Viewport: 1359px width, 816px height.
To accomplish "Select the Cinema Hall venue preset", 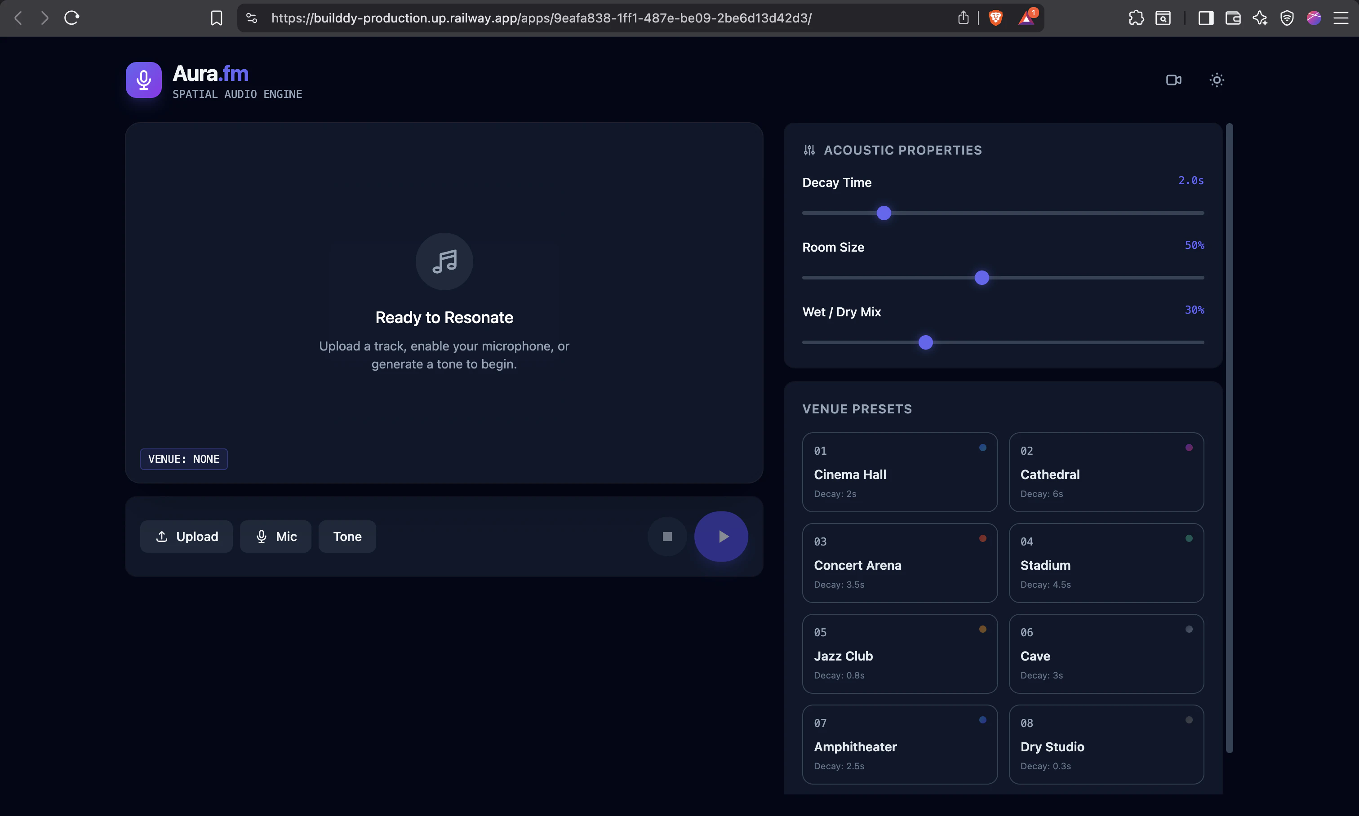I will pos(899,472).
